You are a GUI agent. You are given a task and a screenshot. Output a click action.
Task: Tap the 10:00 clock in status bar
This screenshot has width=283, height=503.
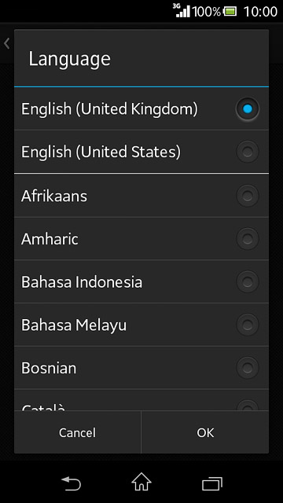click(260, 12)
